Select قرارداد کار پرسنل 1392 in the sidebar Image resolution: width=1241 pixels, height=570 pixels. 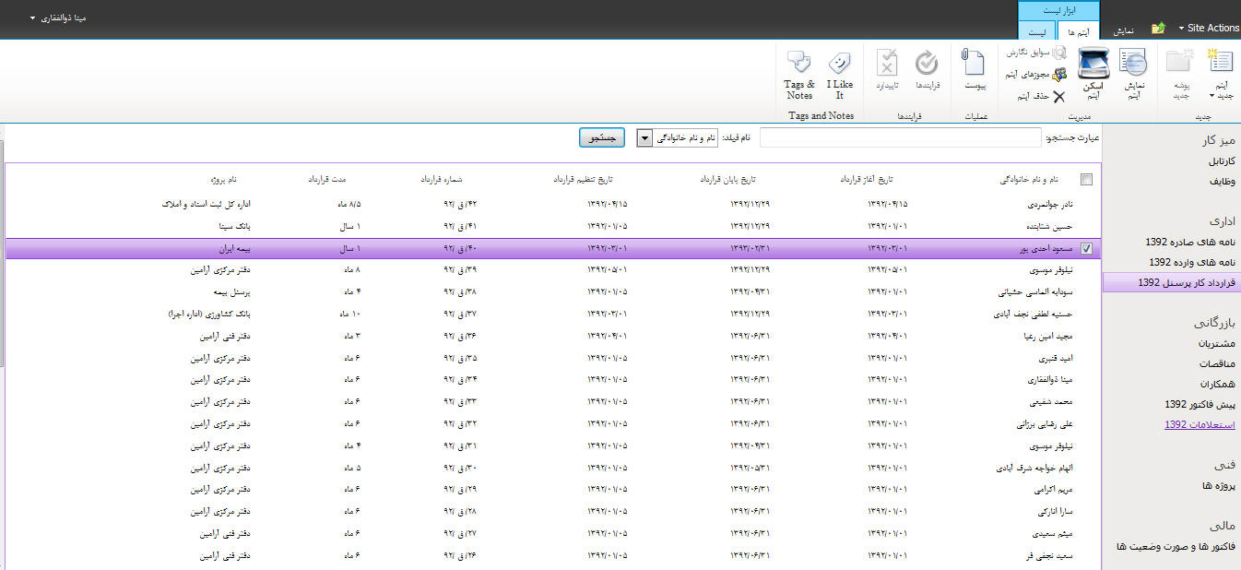coord(1172,283)
